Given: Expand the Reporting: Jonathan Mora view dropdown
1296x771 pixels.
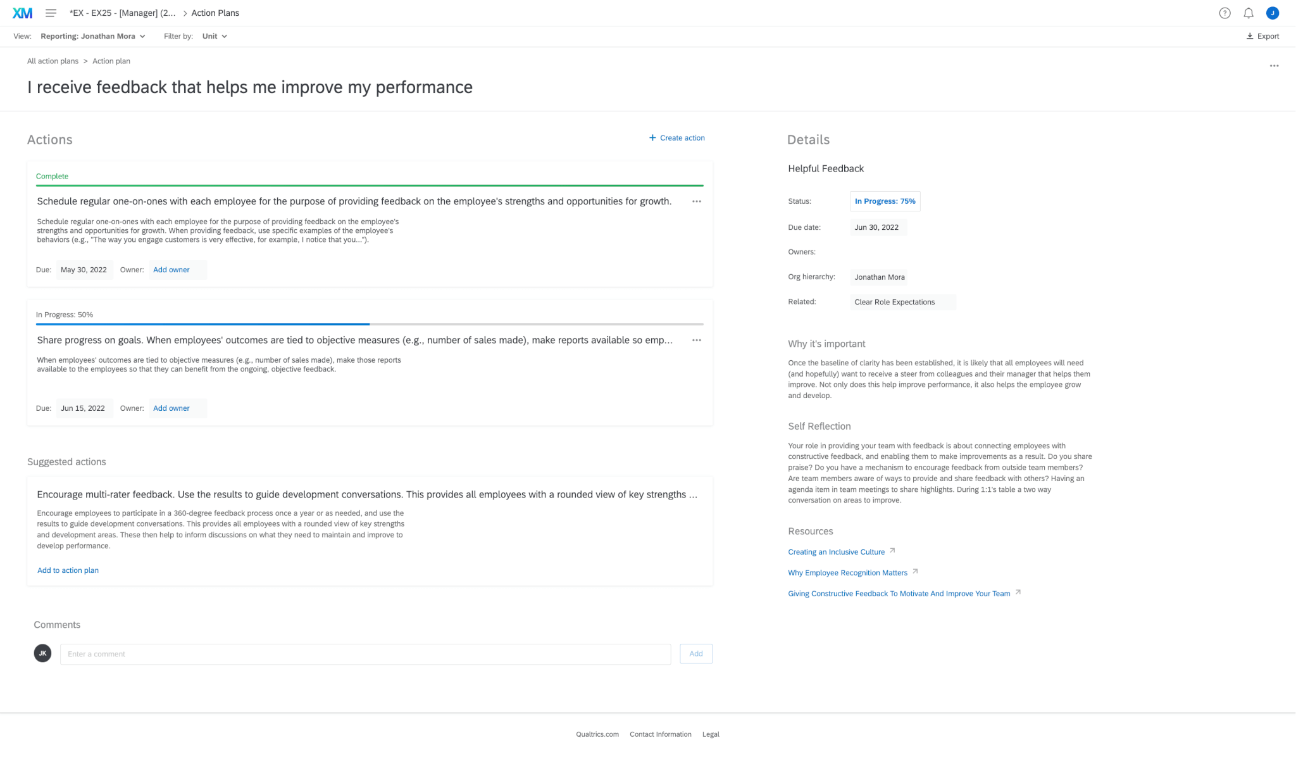Looking at the screenshot, I should (93, 36).
